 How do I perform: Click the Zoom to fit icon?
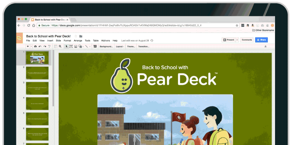click(x=56, y=46)
